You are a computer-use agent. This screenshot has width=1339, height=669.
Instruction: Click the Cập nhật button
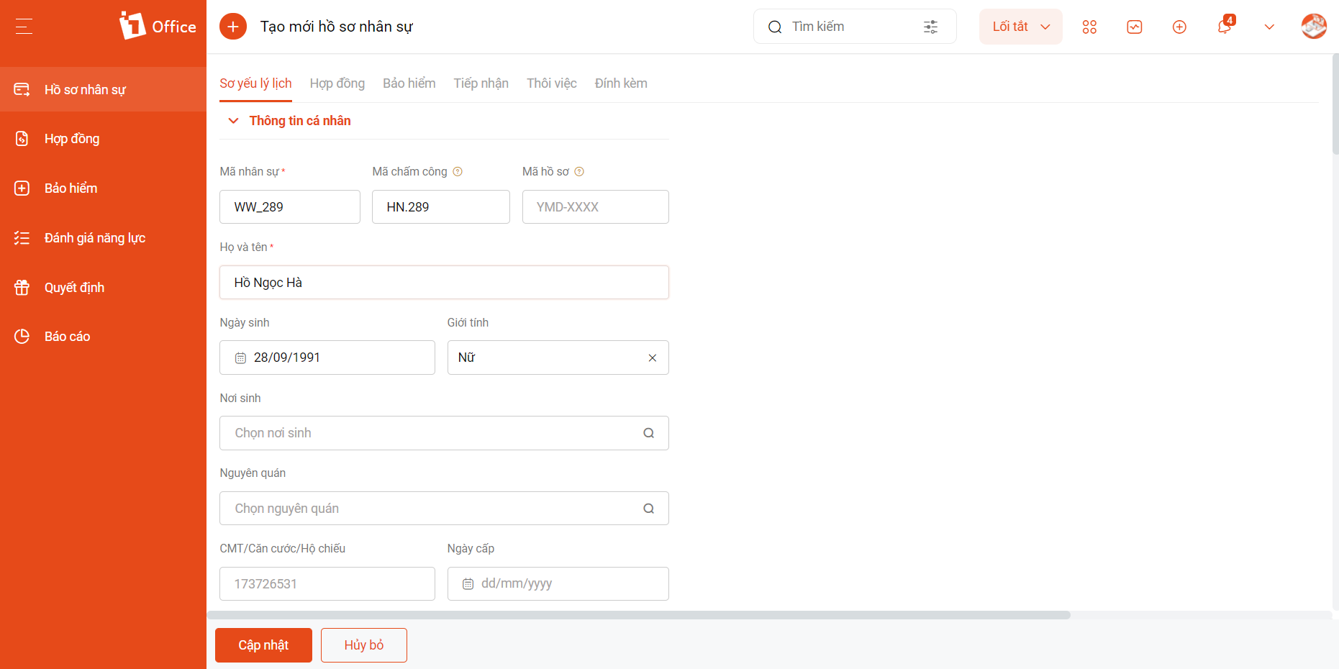click(263, 645)
